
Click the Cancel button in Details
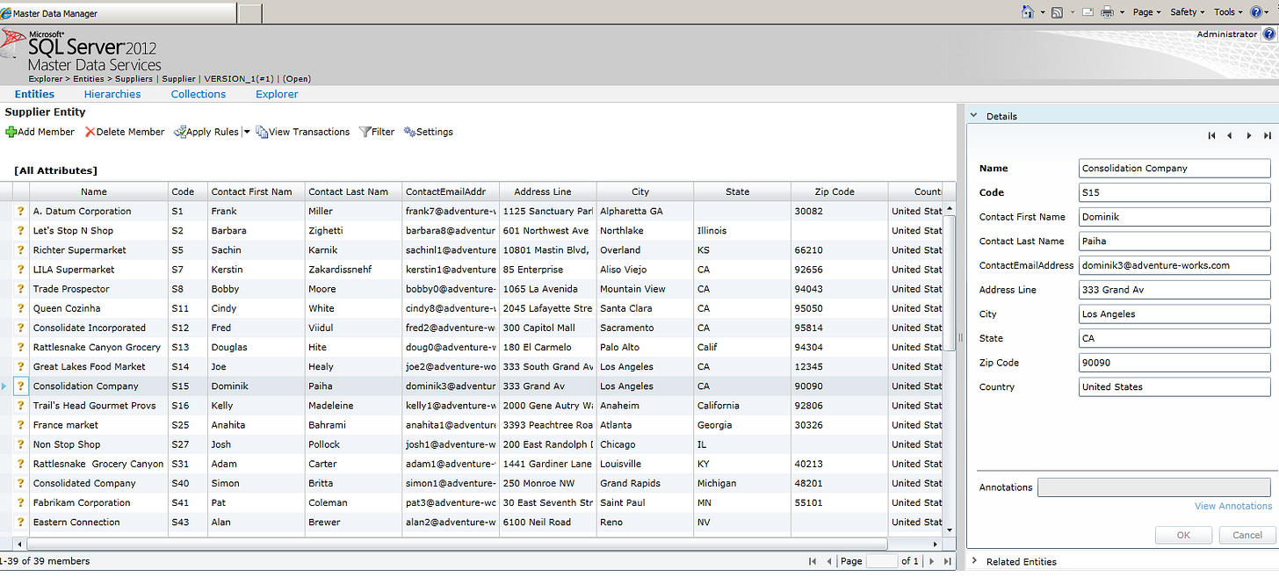[x=1246, y=535]
